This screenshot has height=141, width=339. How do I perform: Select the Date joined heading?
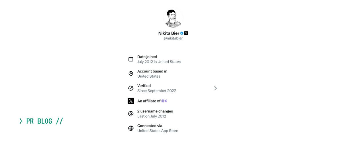[147, 57]
